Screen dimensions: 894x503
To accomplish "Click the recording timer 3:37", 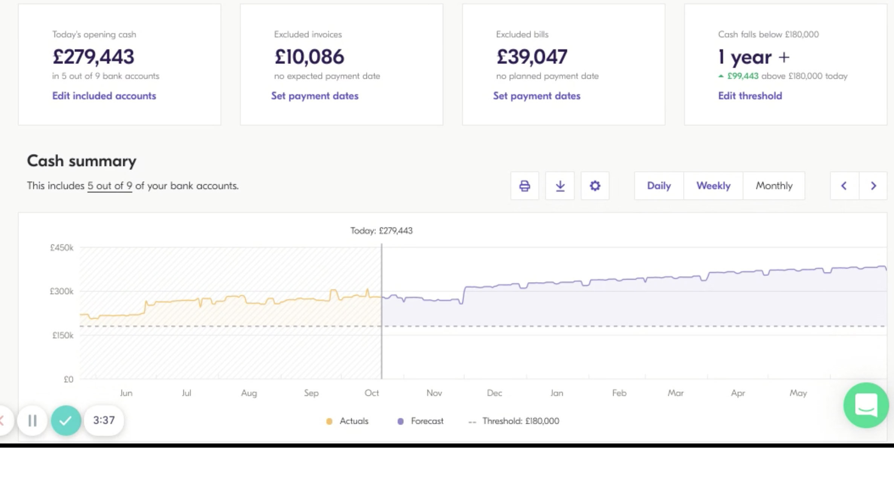I will 104,420.
